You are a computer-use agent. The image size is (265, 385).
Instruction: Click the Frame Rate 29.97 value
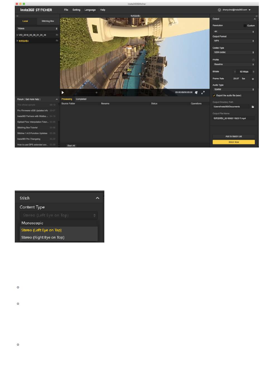(236, 79)
